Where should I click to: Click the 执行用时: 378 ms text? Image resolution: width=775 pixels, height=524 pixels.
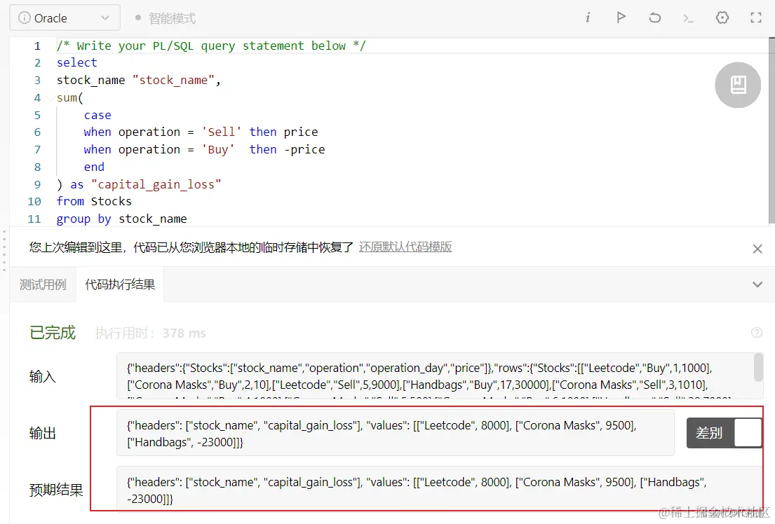tap(150, 333)
